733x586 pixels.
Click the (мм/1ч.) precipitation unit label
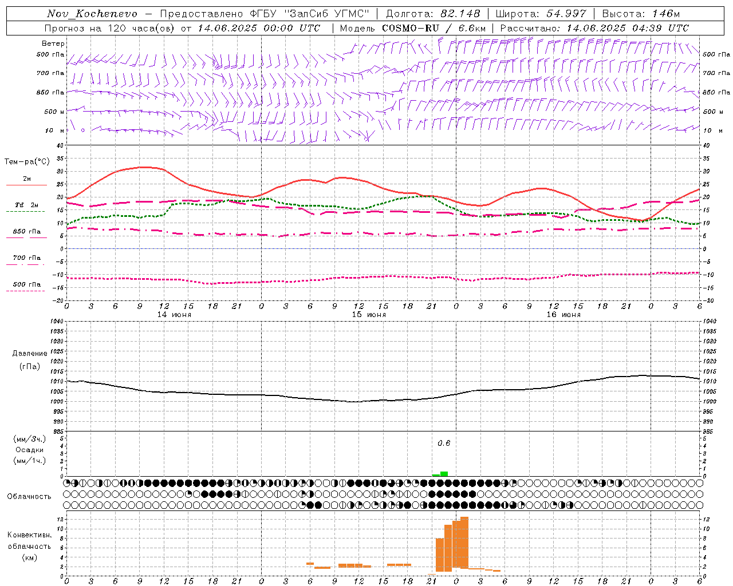pos(29,461)
